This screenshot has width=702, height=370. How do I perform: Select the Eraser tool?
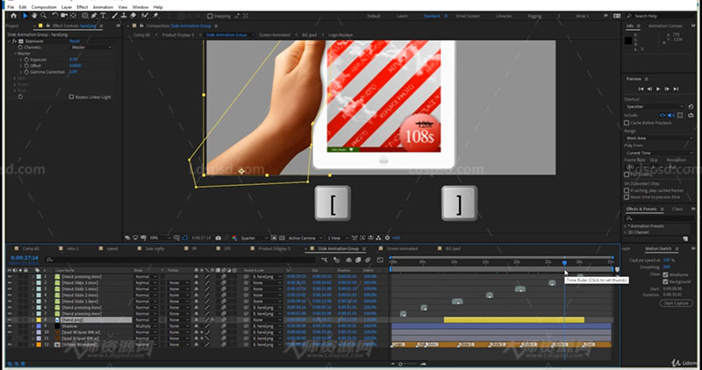click(133, 16)
